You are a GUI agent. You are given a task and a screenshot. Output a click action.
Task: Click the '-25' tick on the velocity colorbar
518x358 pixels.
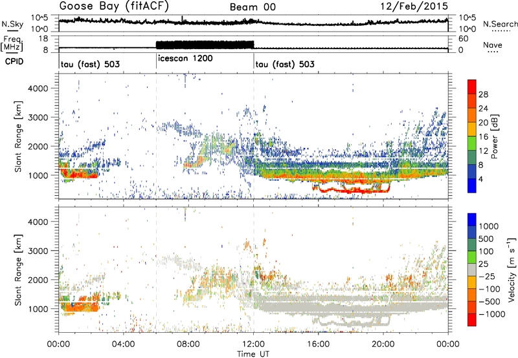486,276
